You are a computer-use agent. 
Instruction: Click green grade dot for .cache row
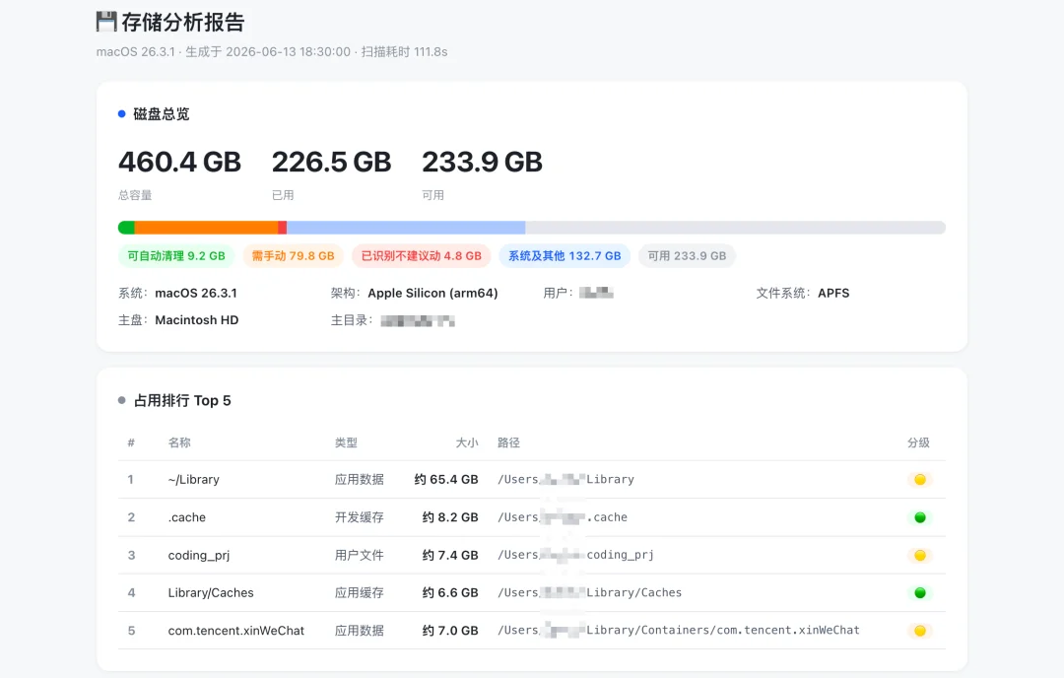pos(920,517)
